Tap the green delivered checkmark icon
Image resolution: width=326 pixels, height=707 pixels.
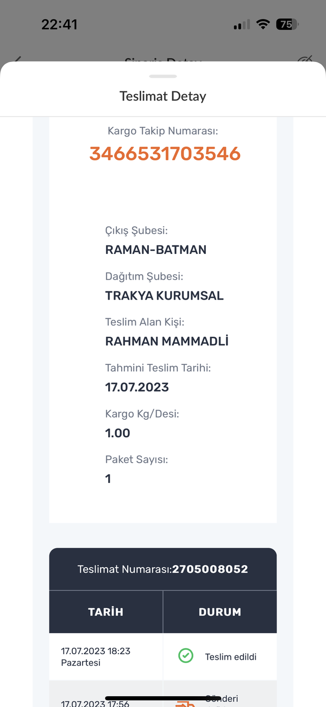(186, 656)
